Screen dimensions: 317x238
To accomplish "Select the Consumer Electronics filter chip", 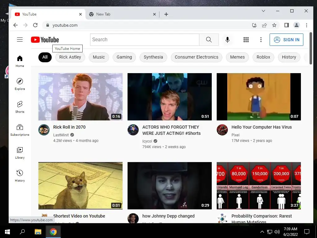I will (197, 57).
